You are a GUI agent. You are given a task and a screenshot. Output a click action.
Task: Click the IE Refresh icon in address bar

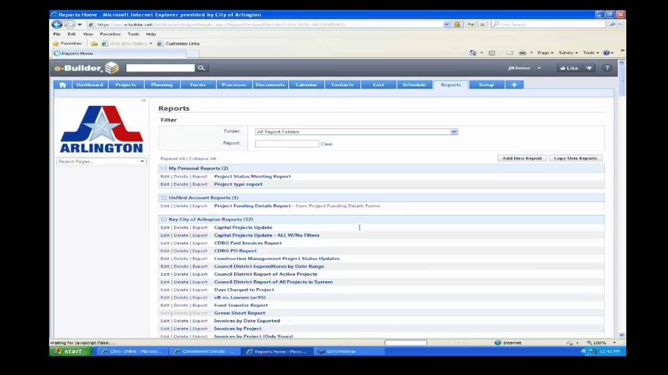[471, 24]
